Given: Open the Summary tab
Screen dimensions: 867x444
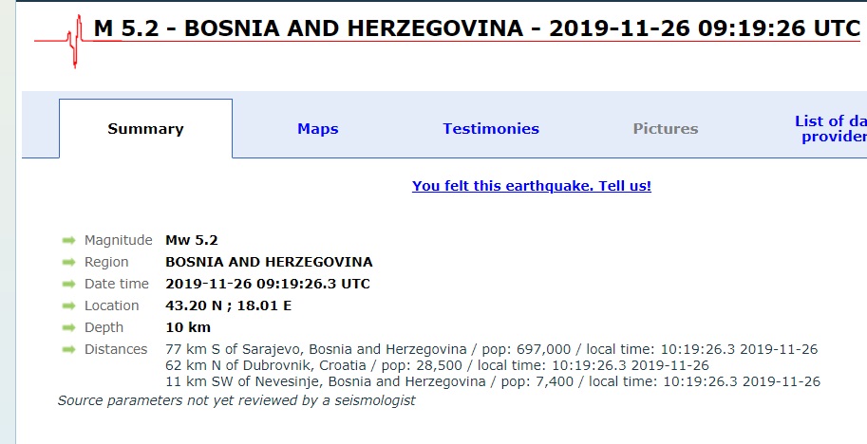Looking at the screenshot, I should tap(145, 129).
